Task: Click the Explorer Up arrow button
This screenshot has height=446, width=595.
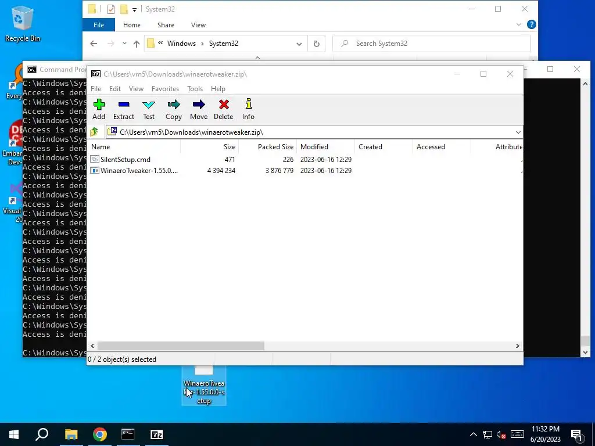Action: 137,44
